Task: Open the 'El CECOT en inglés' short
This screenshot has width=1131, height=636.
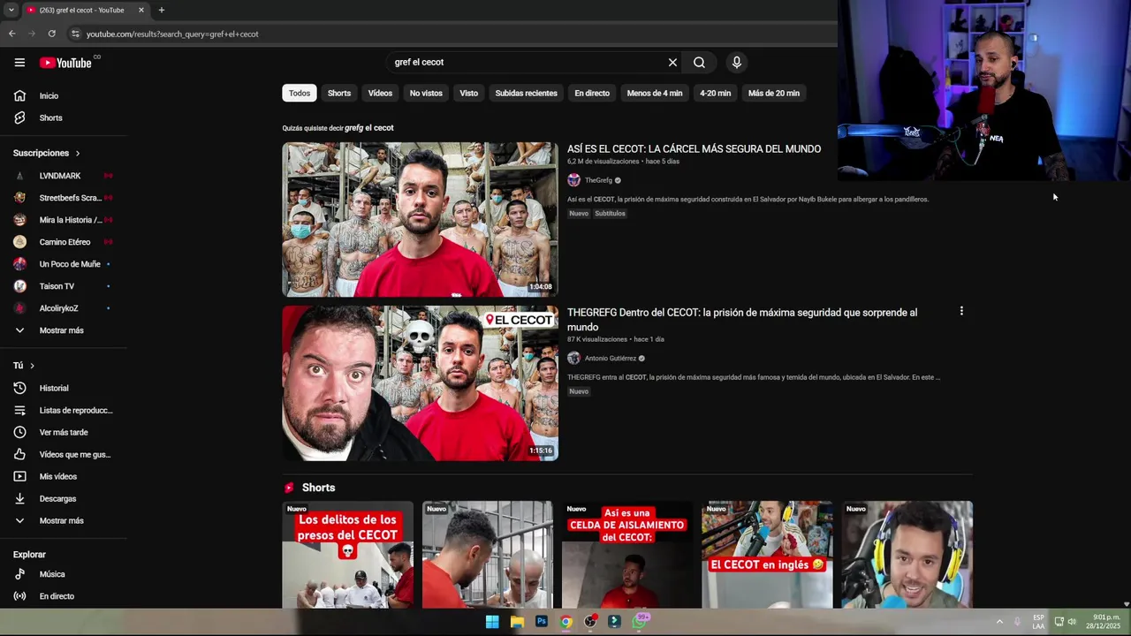Action: [767, 555]
